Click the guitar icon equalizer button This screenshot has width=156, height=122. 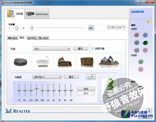[x=91, y=77]
